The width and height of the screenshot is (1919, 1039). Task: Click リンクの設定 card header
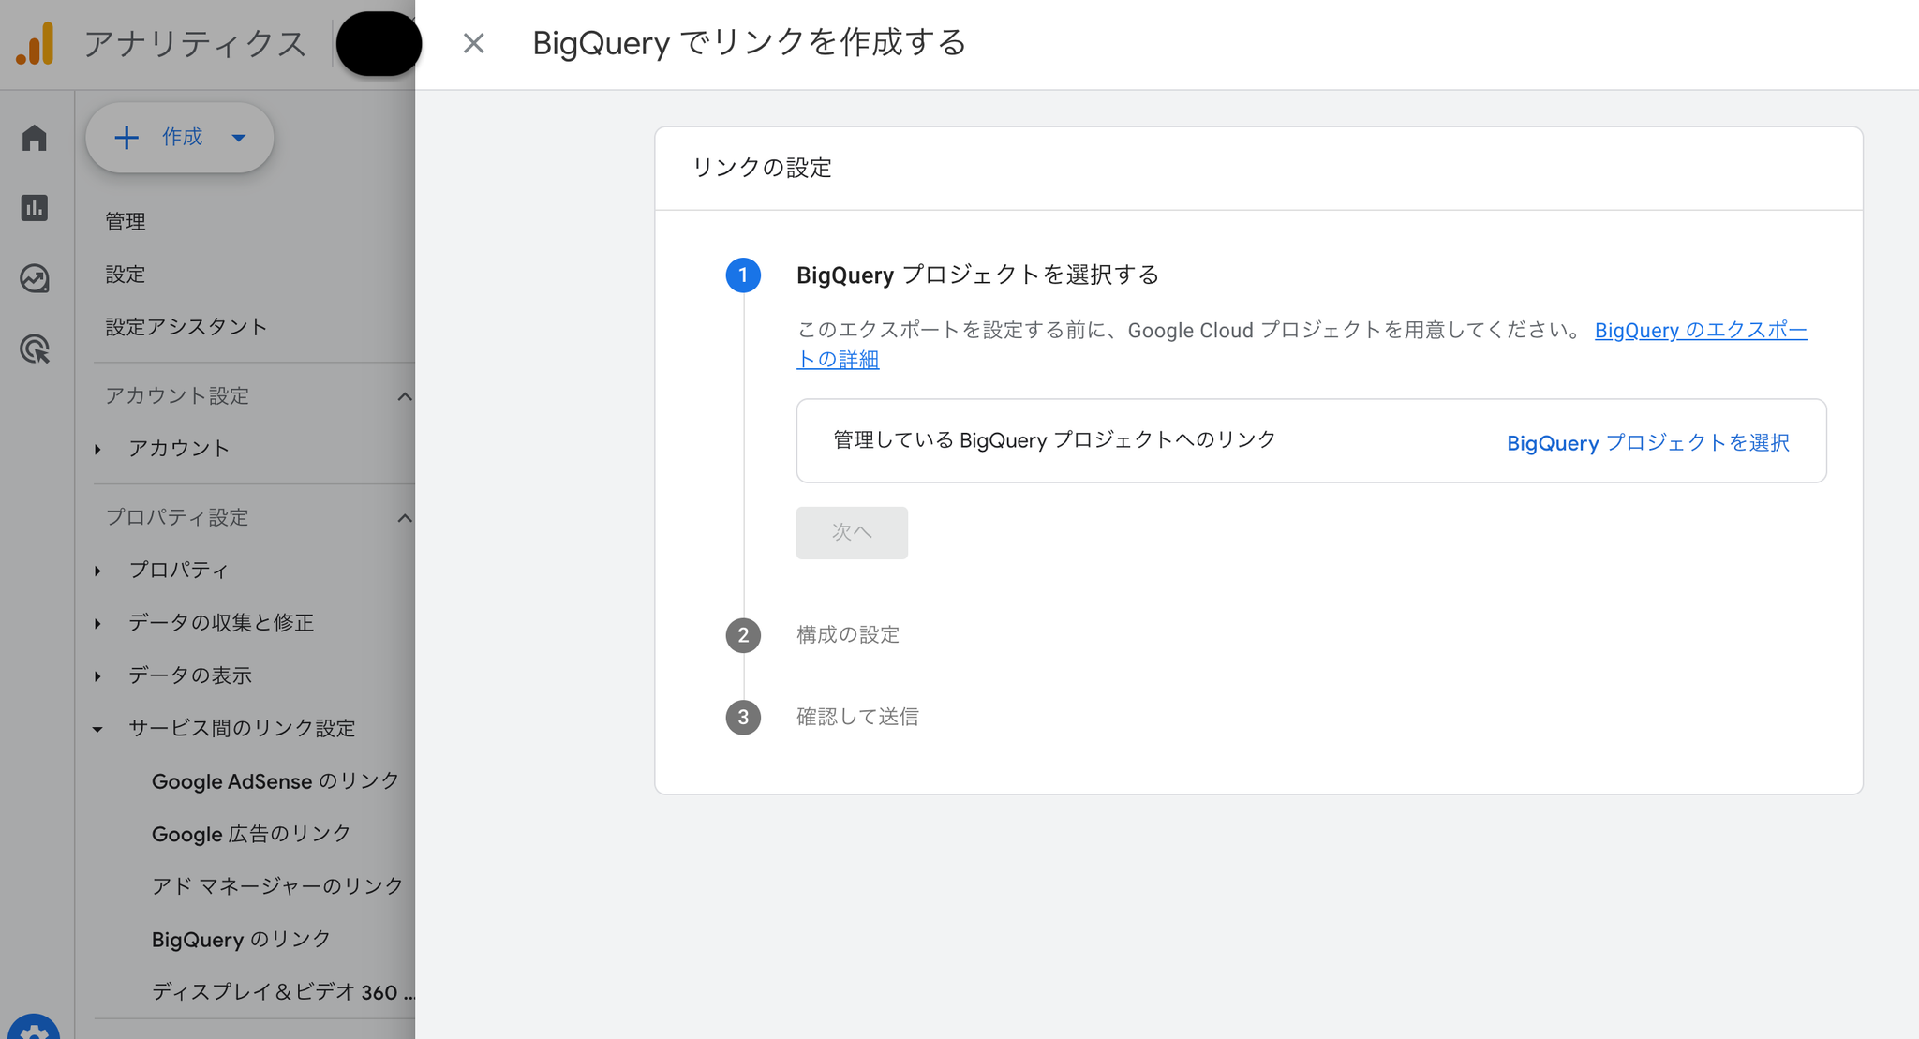pos(762,168)
